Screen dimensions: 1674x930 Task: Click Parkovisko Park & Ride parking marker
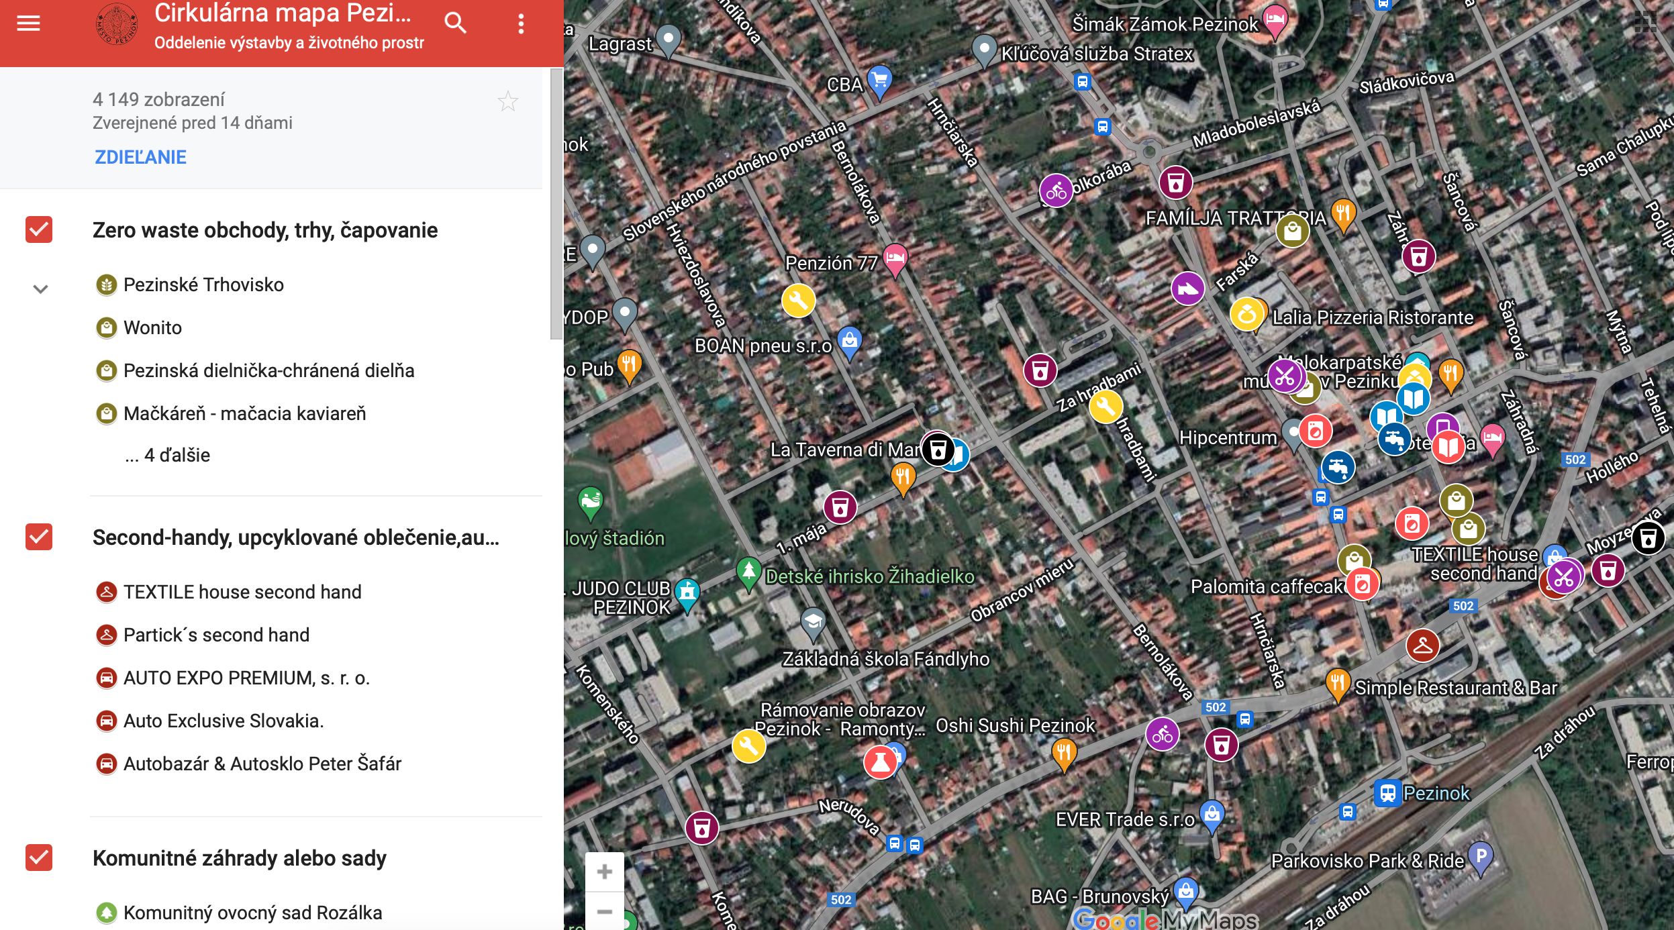(1480, 858)
